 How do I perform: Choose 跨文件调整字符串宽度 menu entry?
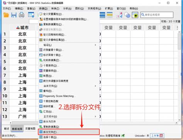pos(69,81)
